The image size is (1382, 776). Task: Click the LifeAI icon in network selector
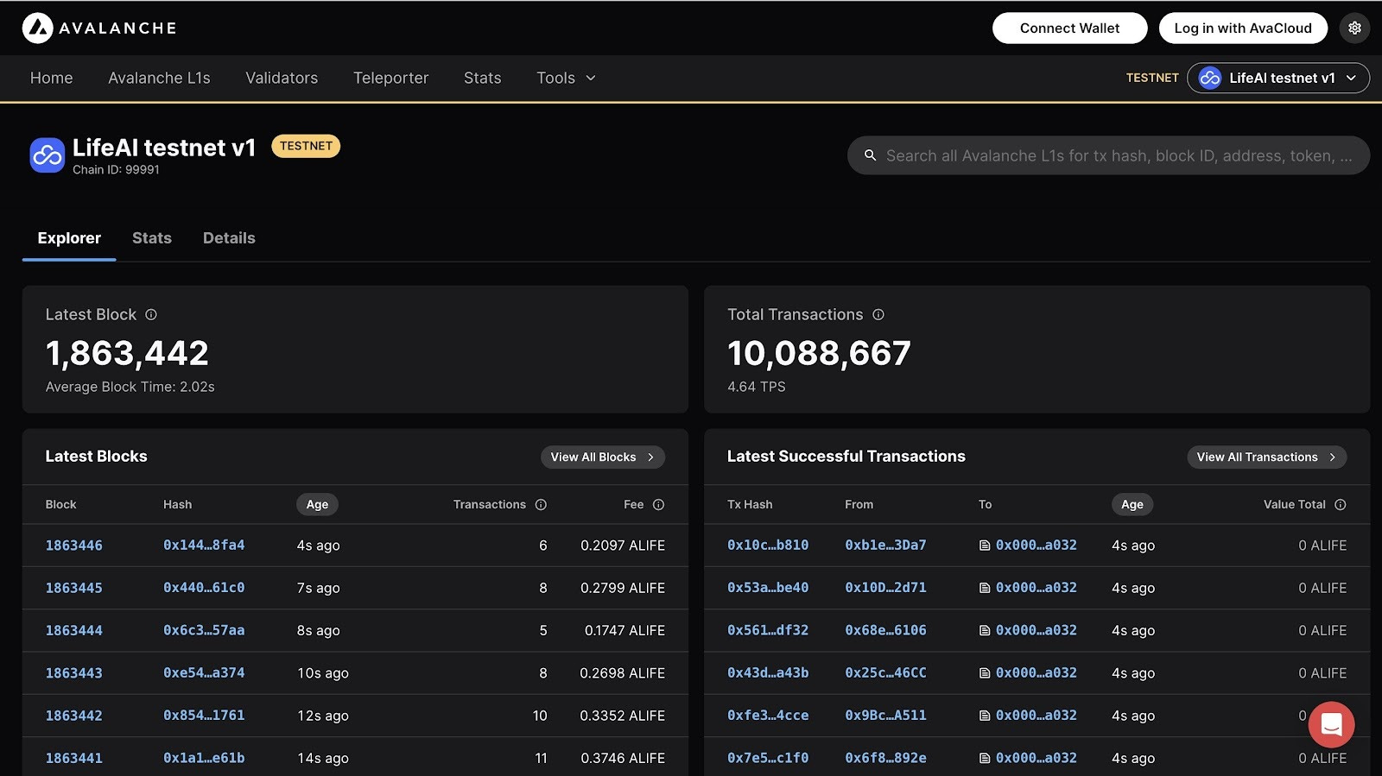[1210, 78]
